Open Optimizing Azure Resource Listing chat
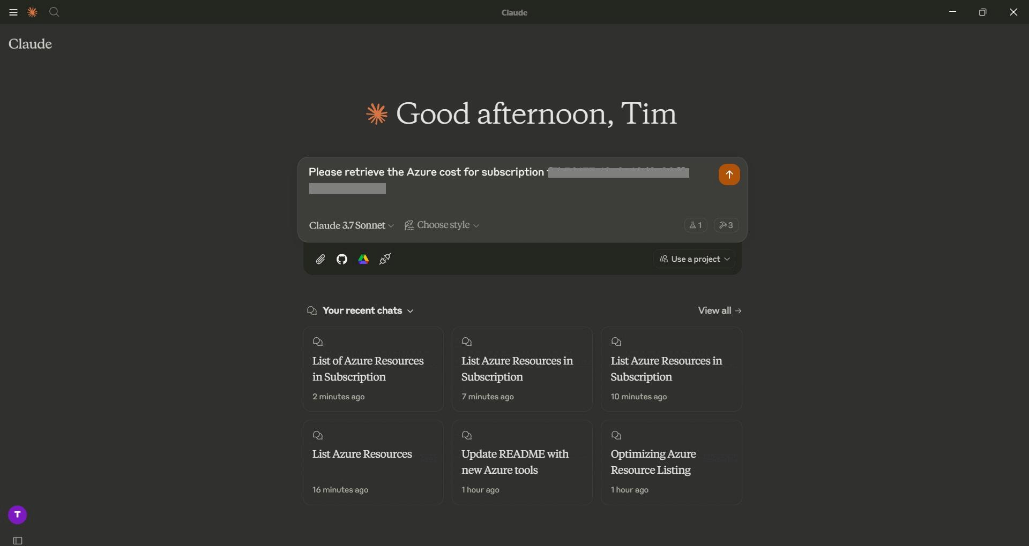The width and height of the screenshot is (1029, 546). coord(671,462)
